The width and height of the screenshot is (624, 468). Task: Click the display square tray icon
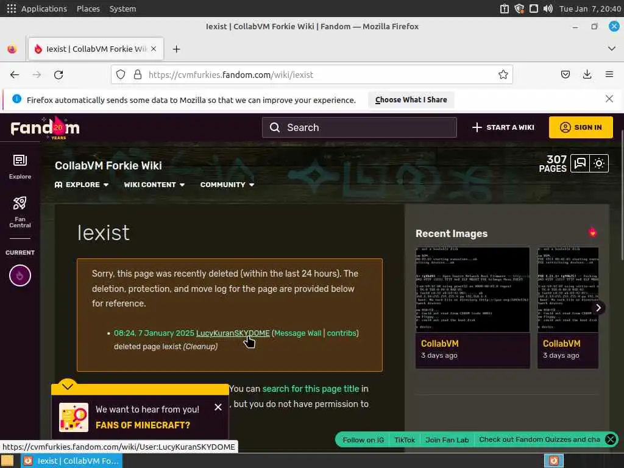pos(534,9)
